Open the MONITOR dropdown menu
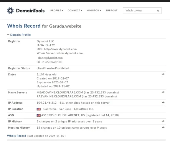 pyautogui.click(x=94, y=11)
